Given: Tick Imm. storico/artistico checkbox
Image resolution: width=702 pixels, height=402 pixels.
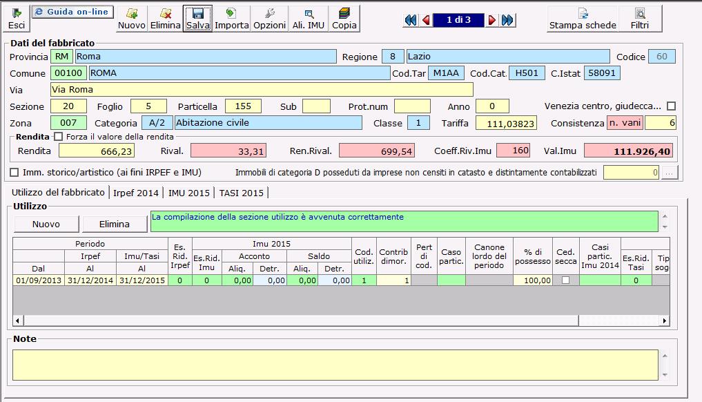Looking at the screenshot, I should point(14,172).
